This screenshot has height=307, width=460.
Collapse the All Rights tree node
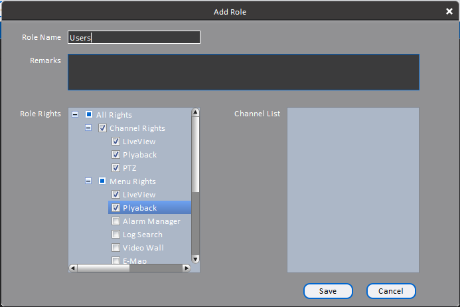coord(75,114)
